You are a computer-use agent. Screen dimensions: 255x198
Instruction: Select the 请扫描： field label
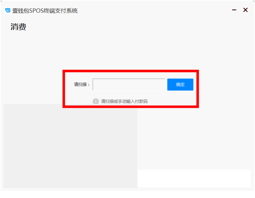coord(82,84)
